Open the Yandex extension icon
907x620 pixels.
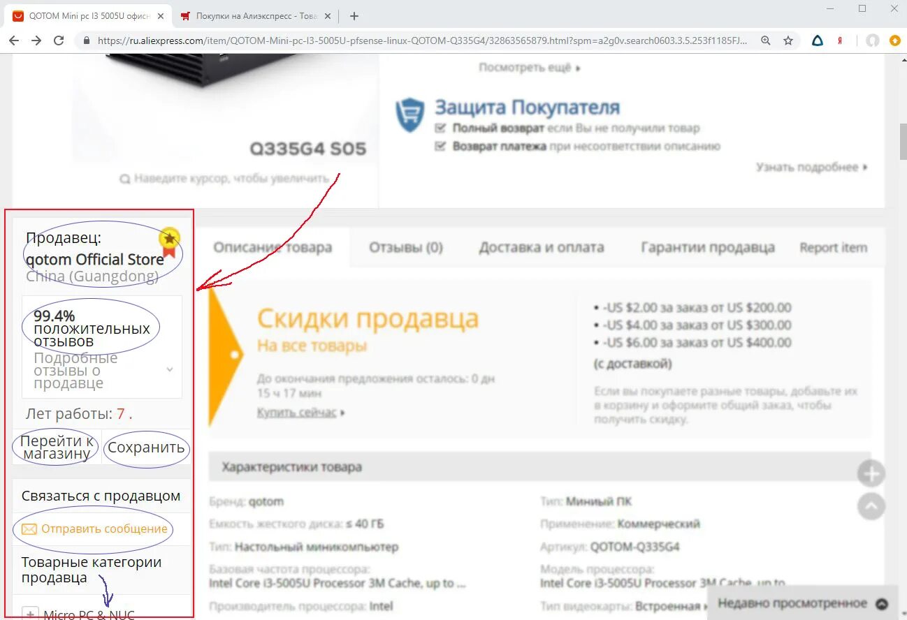pos(839,40)
